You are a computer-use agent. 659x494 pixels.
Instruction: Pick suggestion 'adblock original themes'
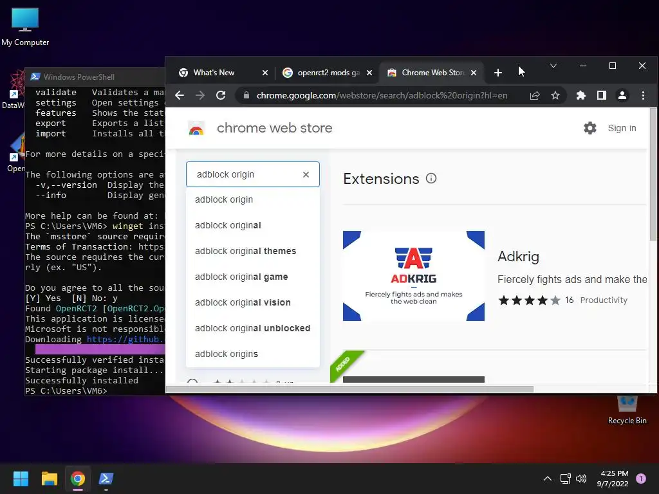click(252, 252)
